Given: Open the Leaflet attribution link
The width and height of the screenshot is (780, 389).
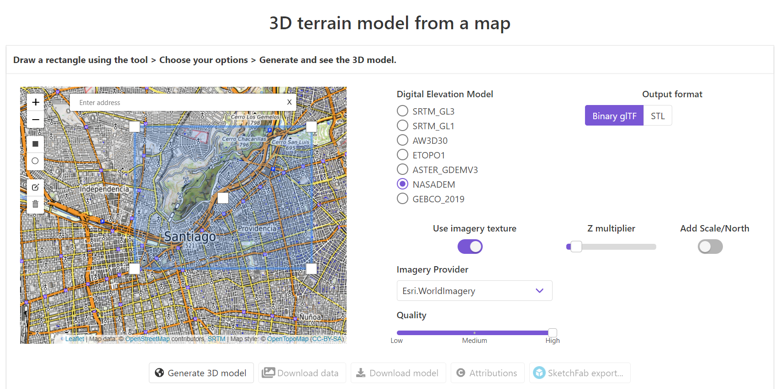Looking at the screenshot, I should click(x=74, y=339).
